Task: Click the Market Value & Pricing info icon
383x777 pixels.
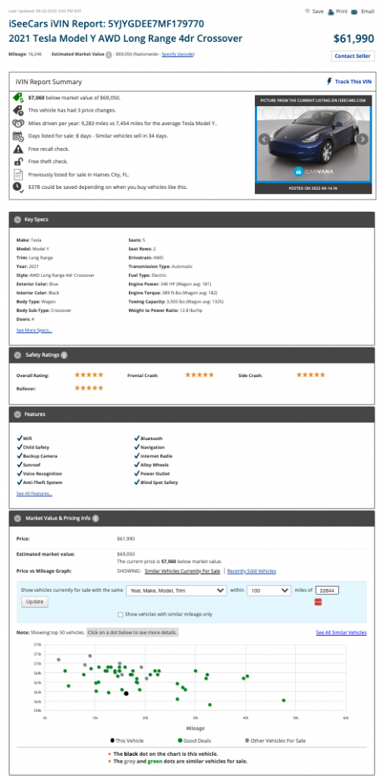Action: tap(96, 518)
